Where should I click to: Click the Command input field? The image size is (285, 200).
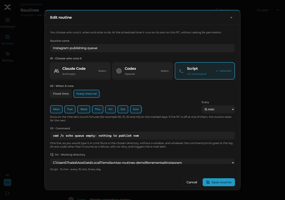pos(142,136)
